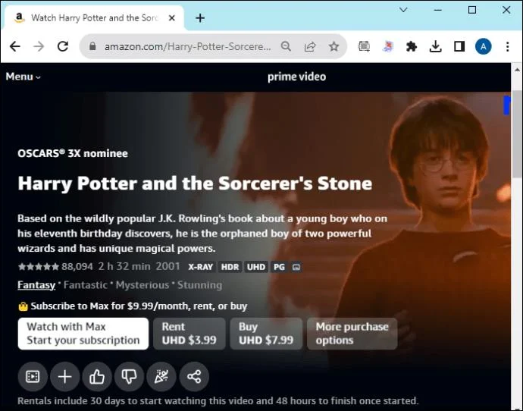Click the browser forward arrow

coord(39,46)
